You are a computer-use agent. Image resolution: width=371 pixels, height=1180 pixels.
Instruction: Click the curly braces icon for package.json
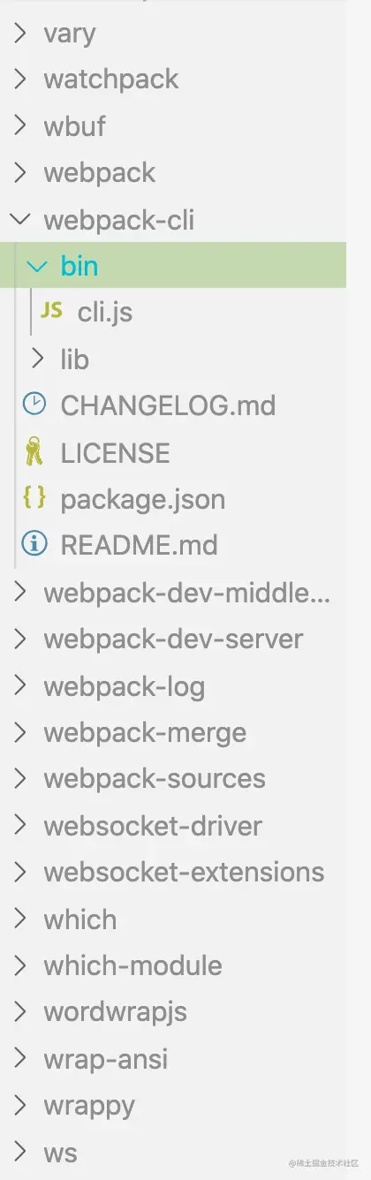[34, 498]
